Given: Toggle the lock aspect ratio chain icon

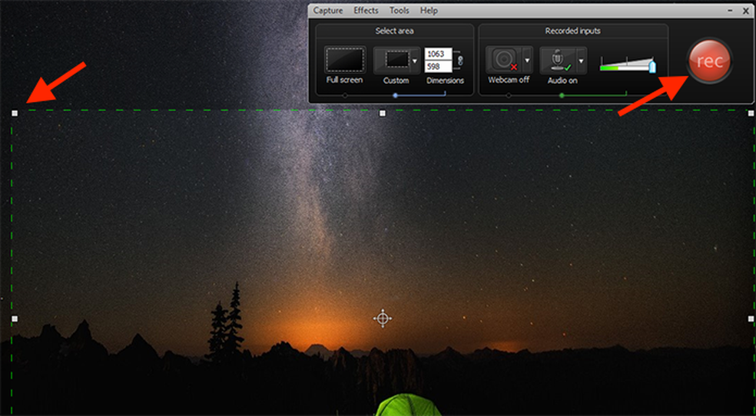Looking at the screenshot, I should 459,60.
